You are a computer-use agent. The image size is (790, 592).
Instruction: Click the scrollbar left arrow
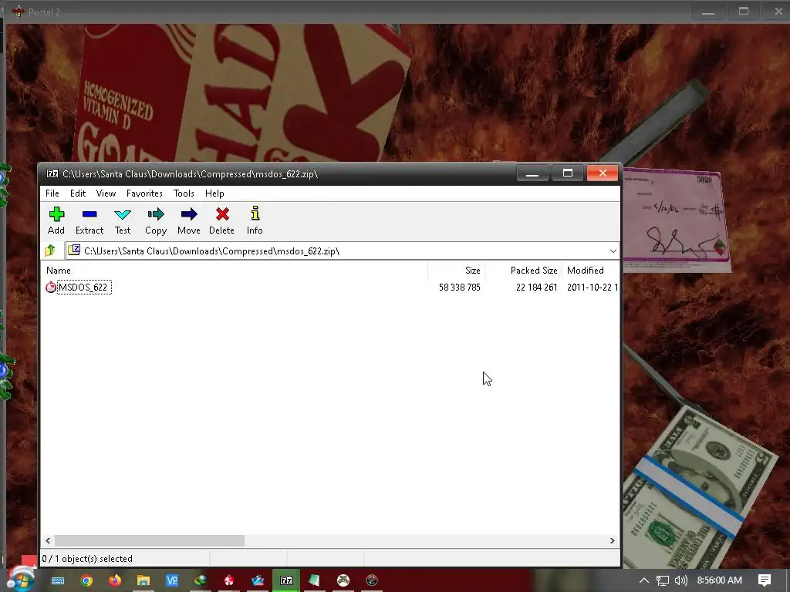coord(48,540)
